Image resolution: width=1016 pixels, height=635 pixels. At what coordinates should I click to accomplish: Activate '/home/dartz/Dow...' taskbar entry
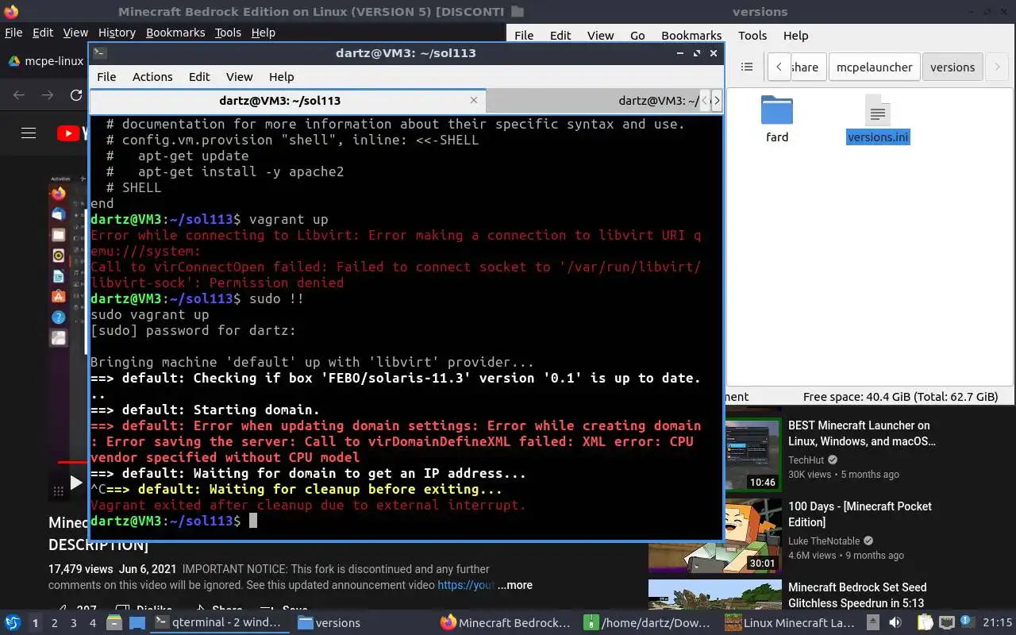click(649, 622)
